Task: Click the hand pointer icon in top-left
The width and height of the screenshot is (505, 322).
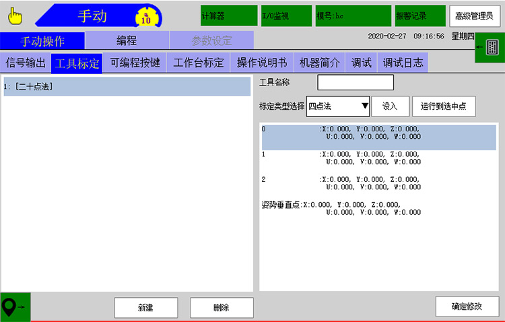Action: point(15,15)
